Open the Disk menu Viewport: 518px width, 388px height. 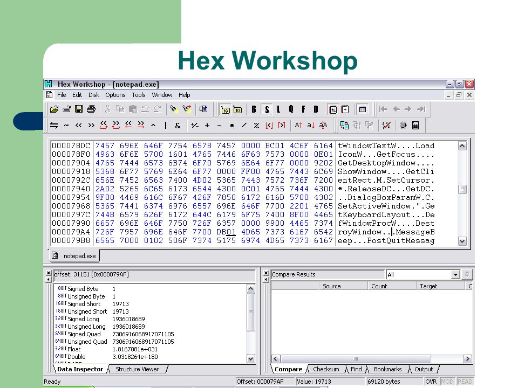tap(94, 95)
